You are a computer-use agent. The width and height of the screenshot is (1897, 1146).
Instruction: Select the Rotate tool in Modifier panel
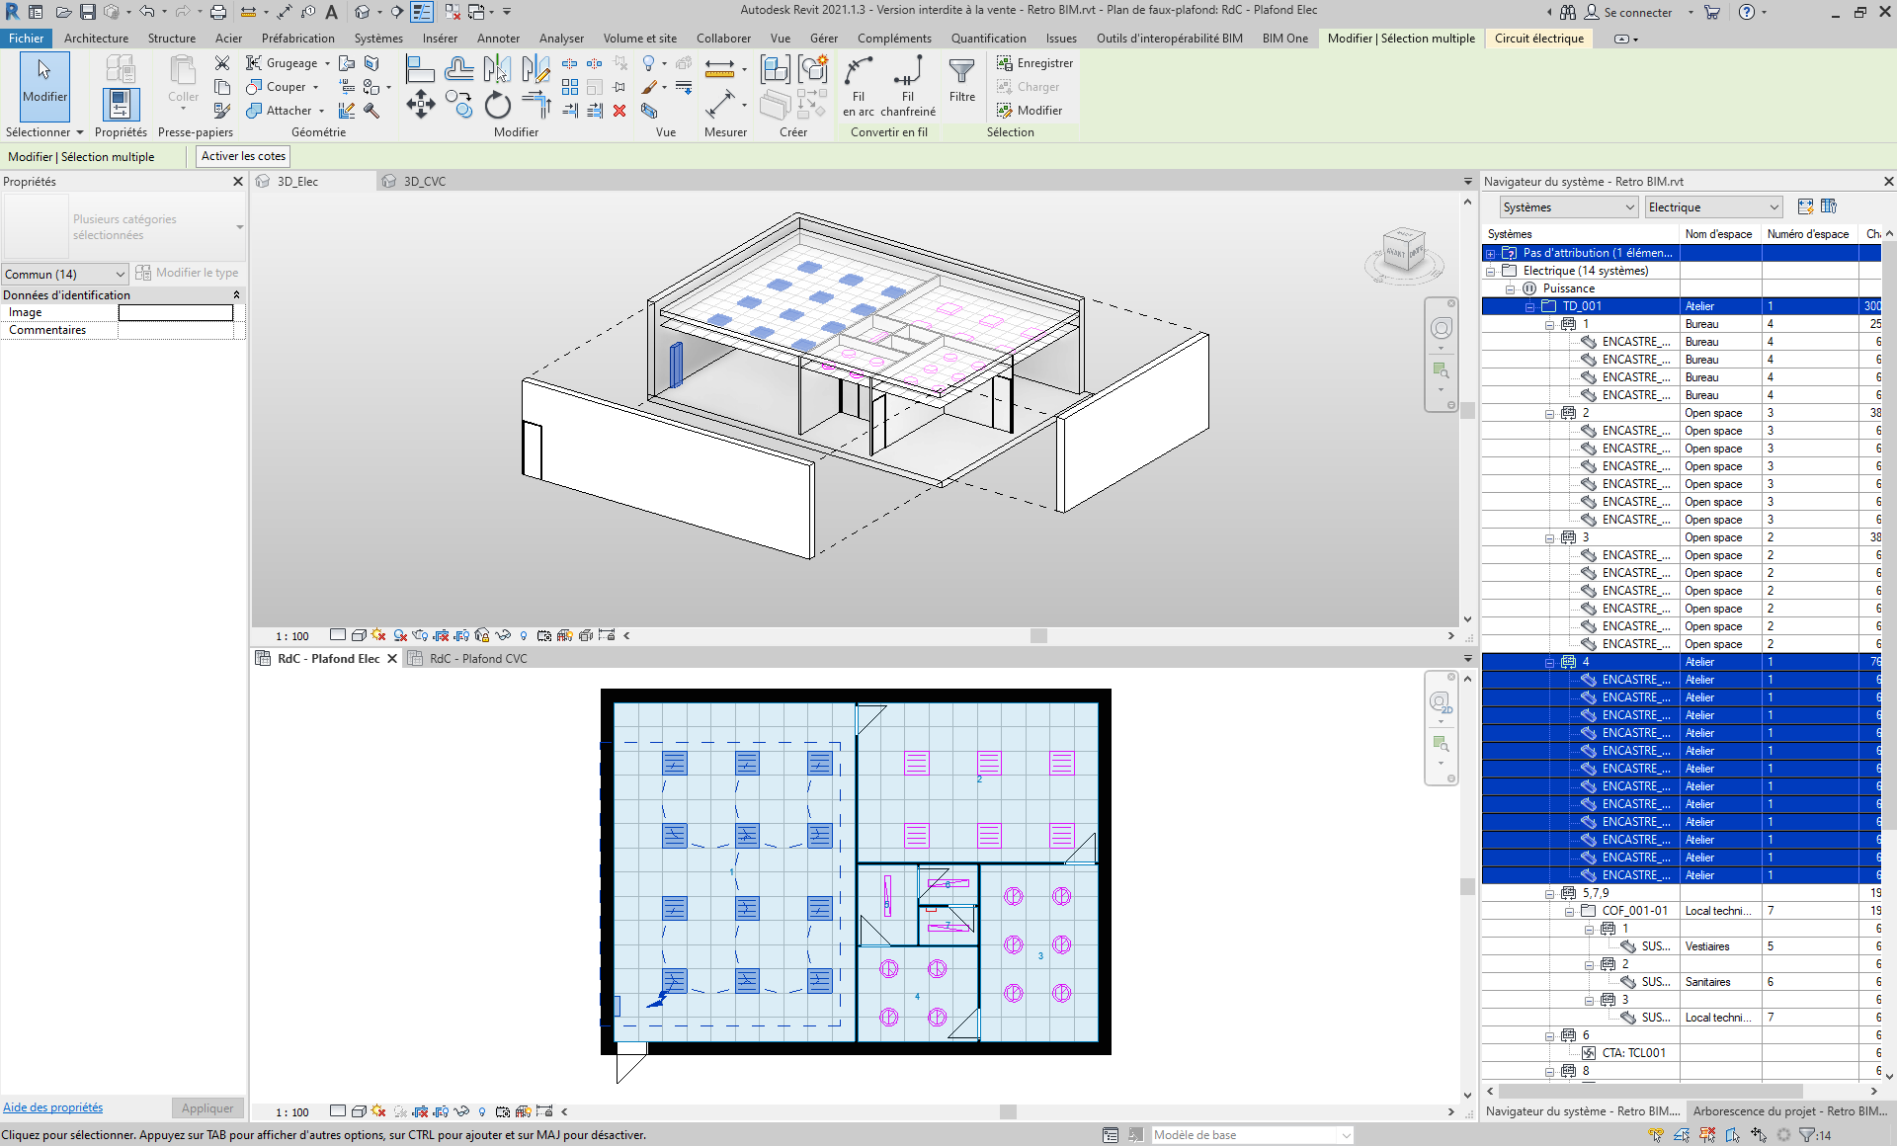pos(498,105)
